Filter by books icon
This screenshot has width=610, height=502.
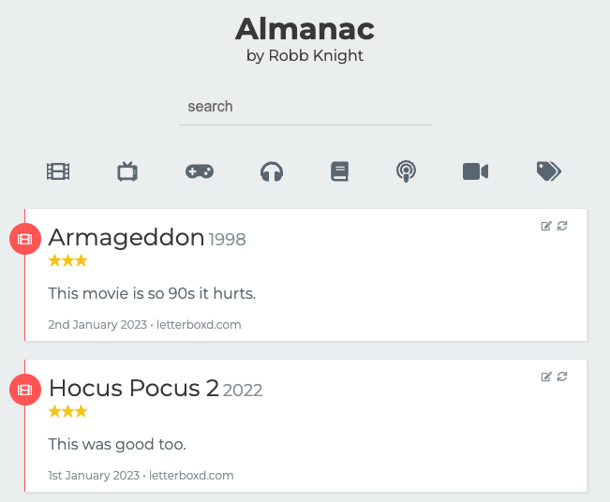click(339, 171)
